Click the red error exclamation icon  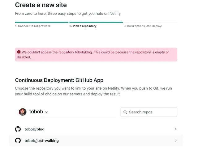coord(19,52)
